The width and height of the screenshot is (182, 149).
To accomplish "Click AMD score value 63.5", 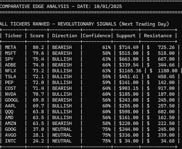I will tap(38, 118).
